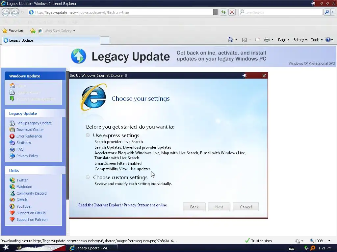Click the Next button in setup dialog
The width and height of the screenshot is (337, 252).
[219, 207]
